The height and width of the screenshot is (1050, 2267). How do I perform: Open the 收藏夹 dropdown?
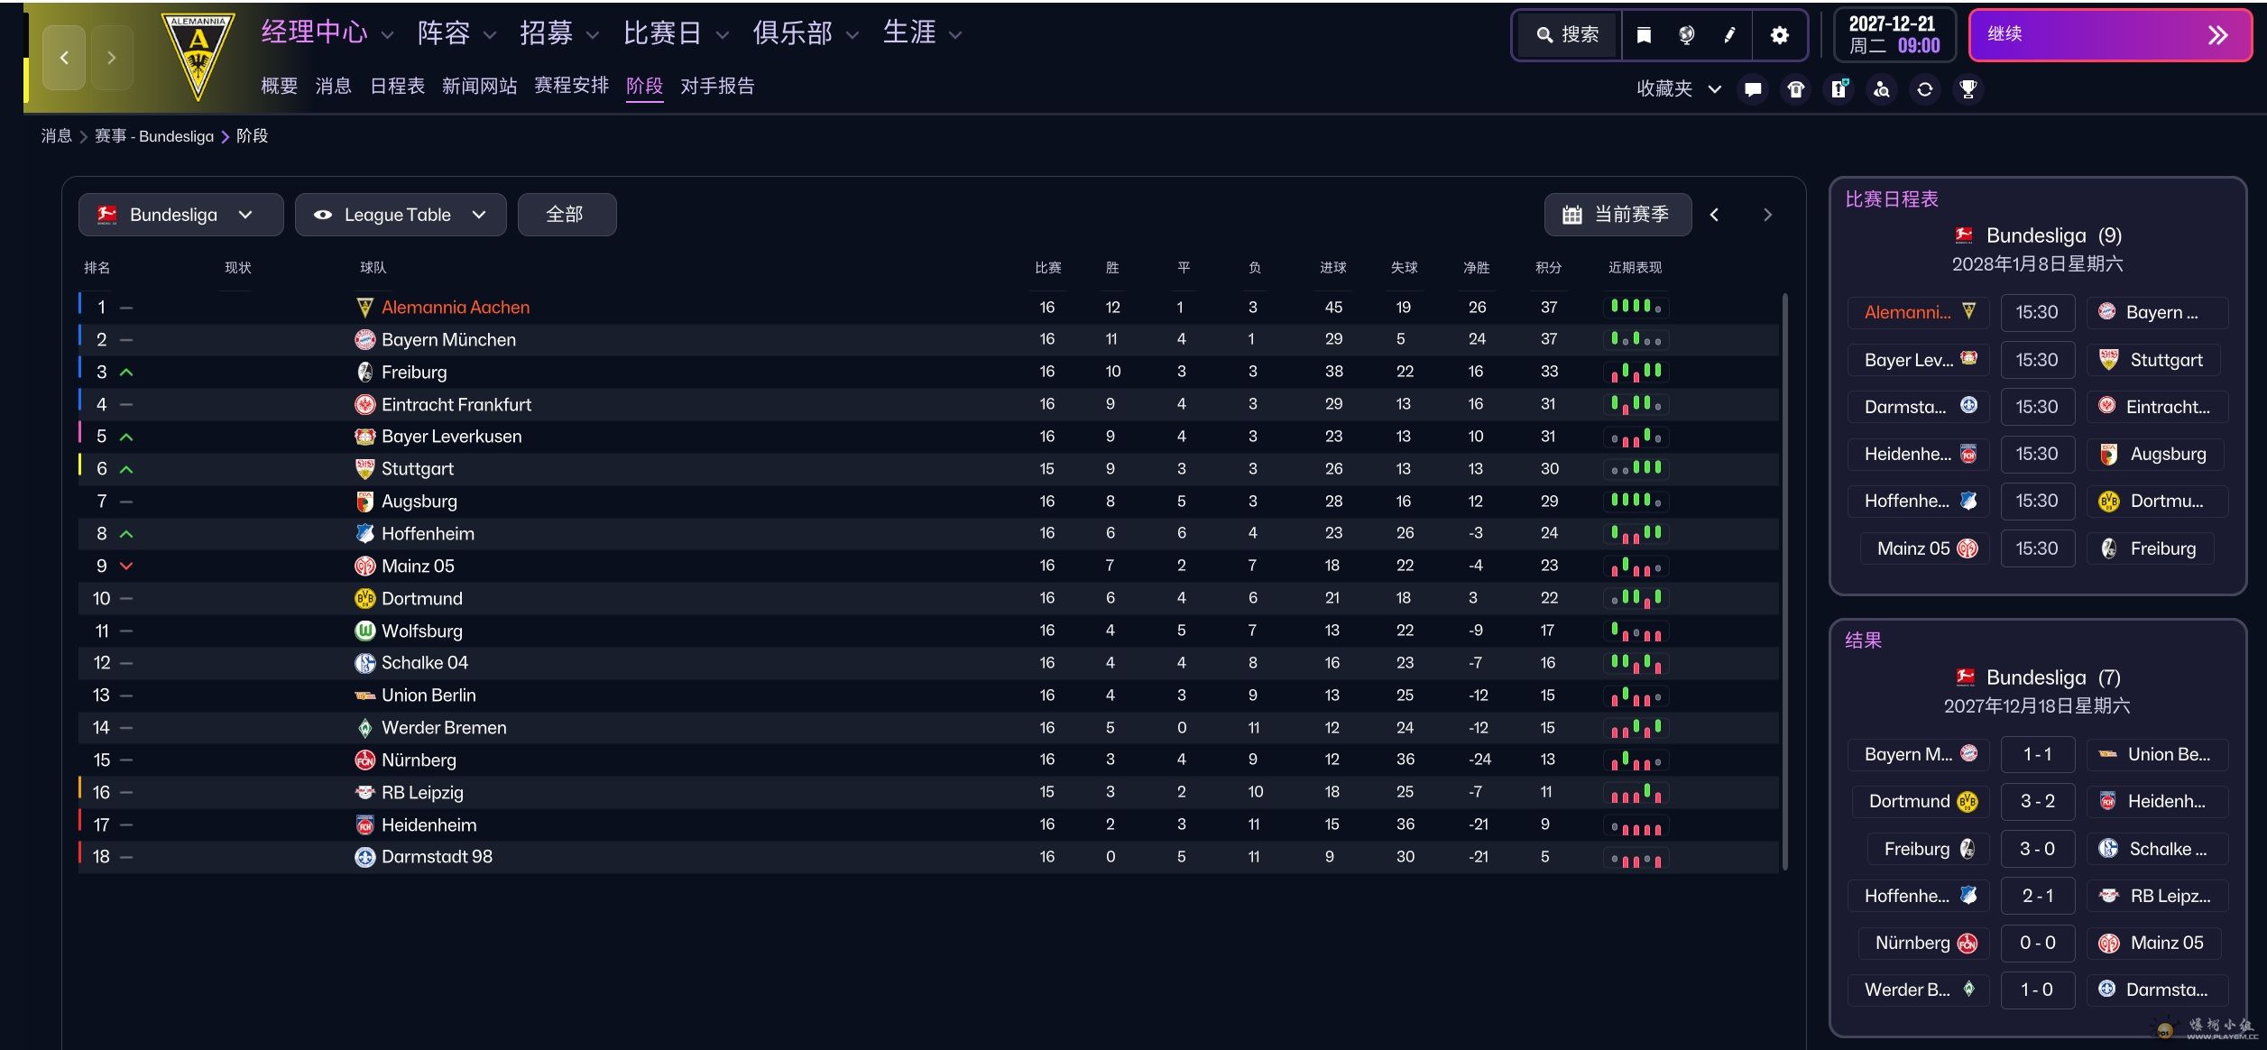coord(1679,89)
